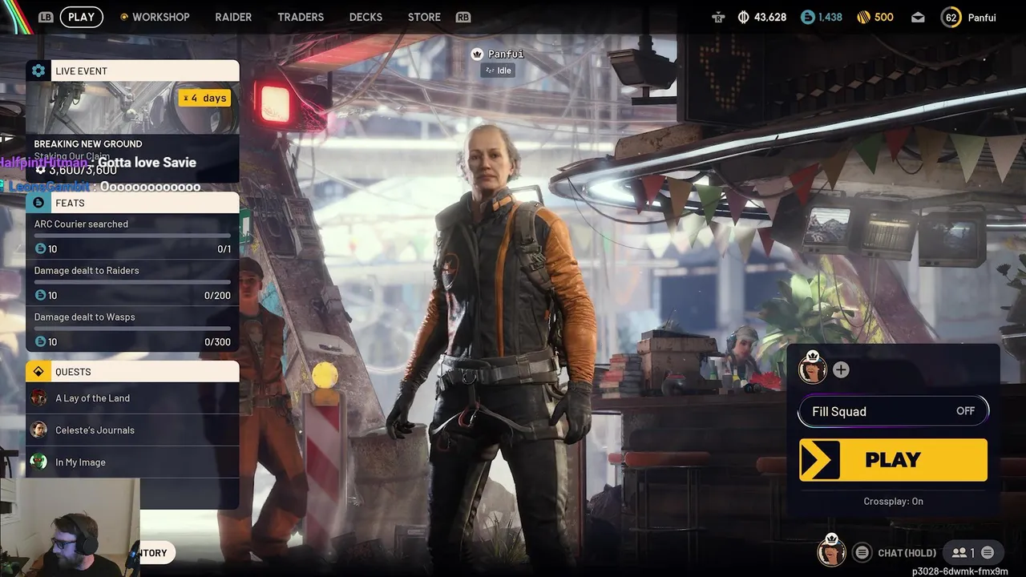Select the squad leader avatar above Fill Squad
The width and height of the screenshot is (1026, 577).
tap(813, 369)
